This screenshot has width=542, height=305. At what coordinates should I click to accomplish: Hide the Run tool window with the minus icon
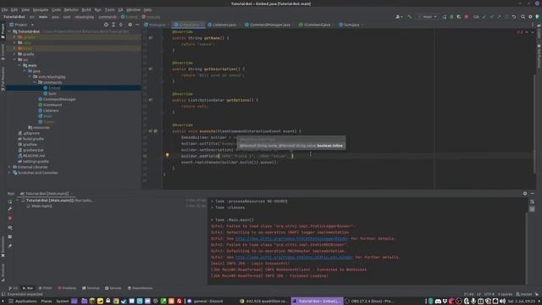[533, 194]
